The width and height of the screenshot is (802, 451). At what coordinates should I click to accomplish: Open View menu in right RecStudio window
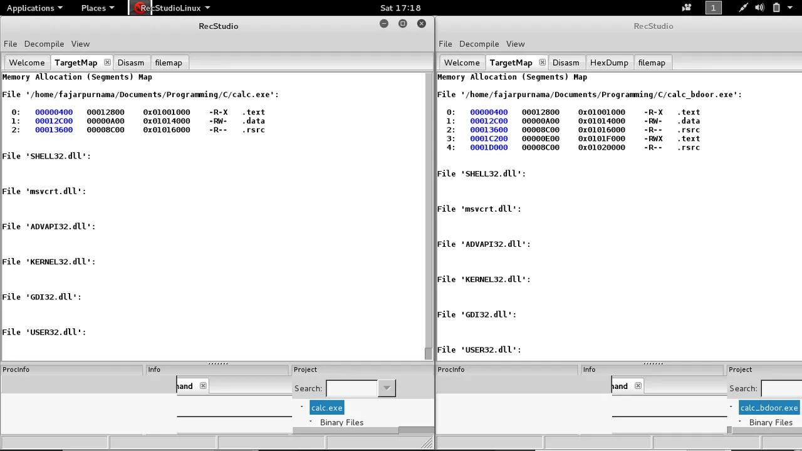click(x=515, y=44)
